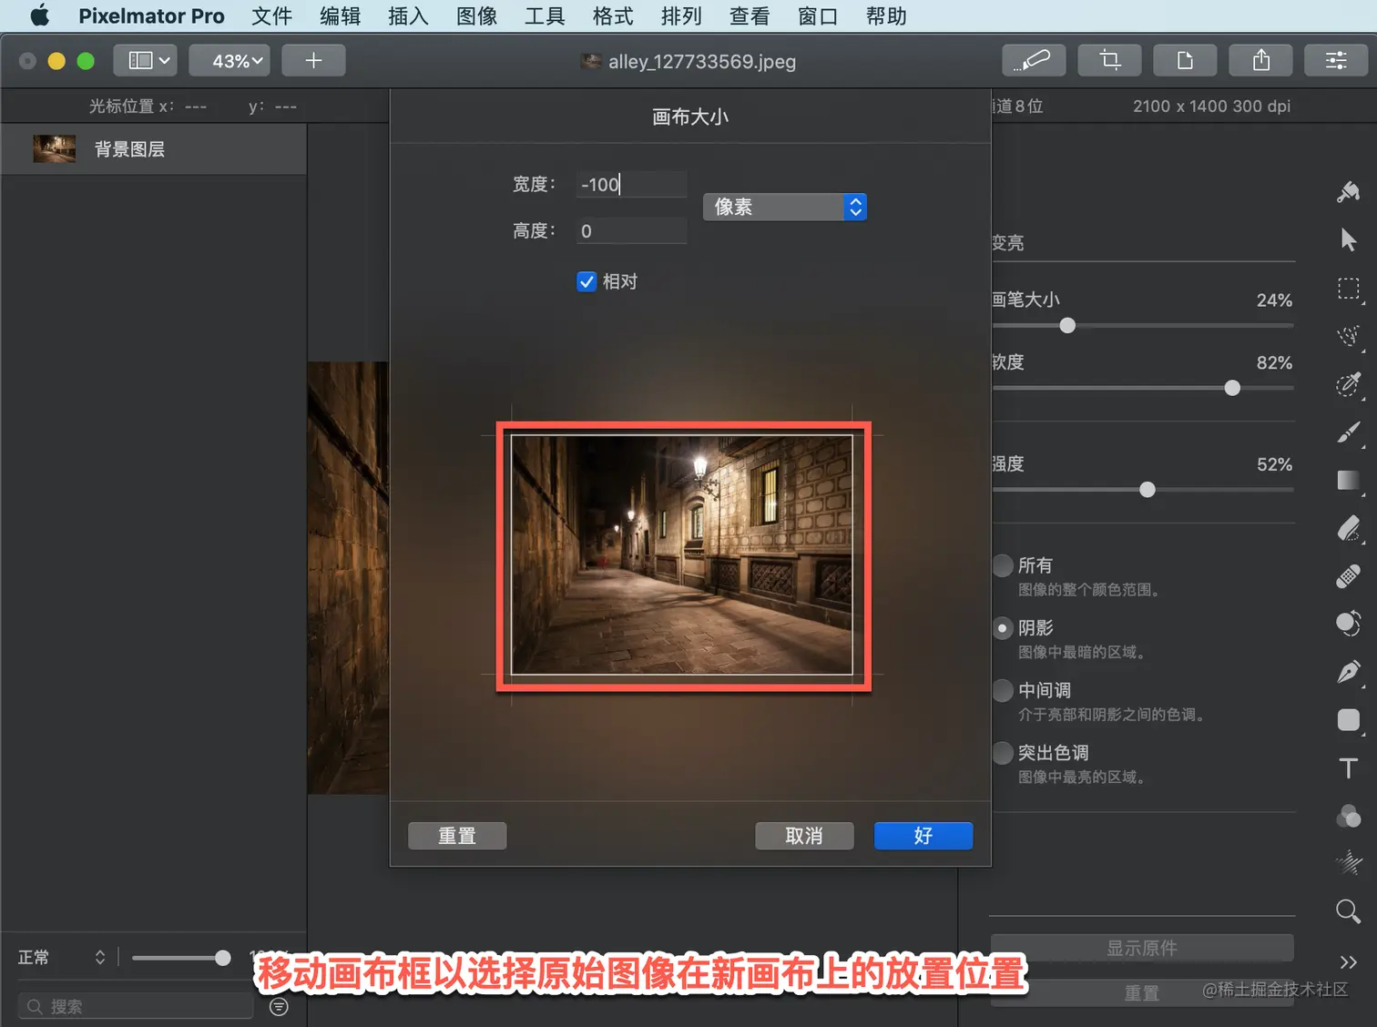Open the Pixelmator Pro menu

coord(151,15)
